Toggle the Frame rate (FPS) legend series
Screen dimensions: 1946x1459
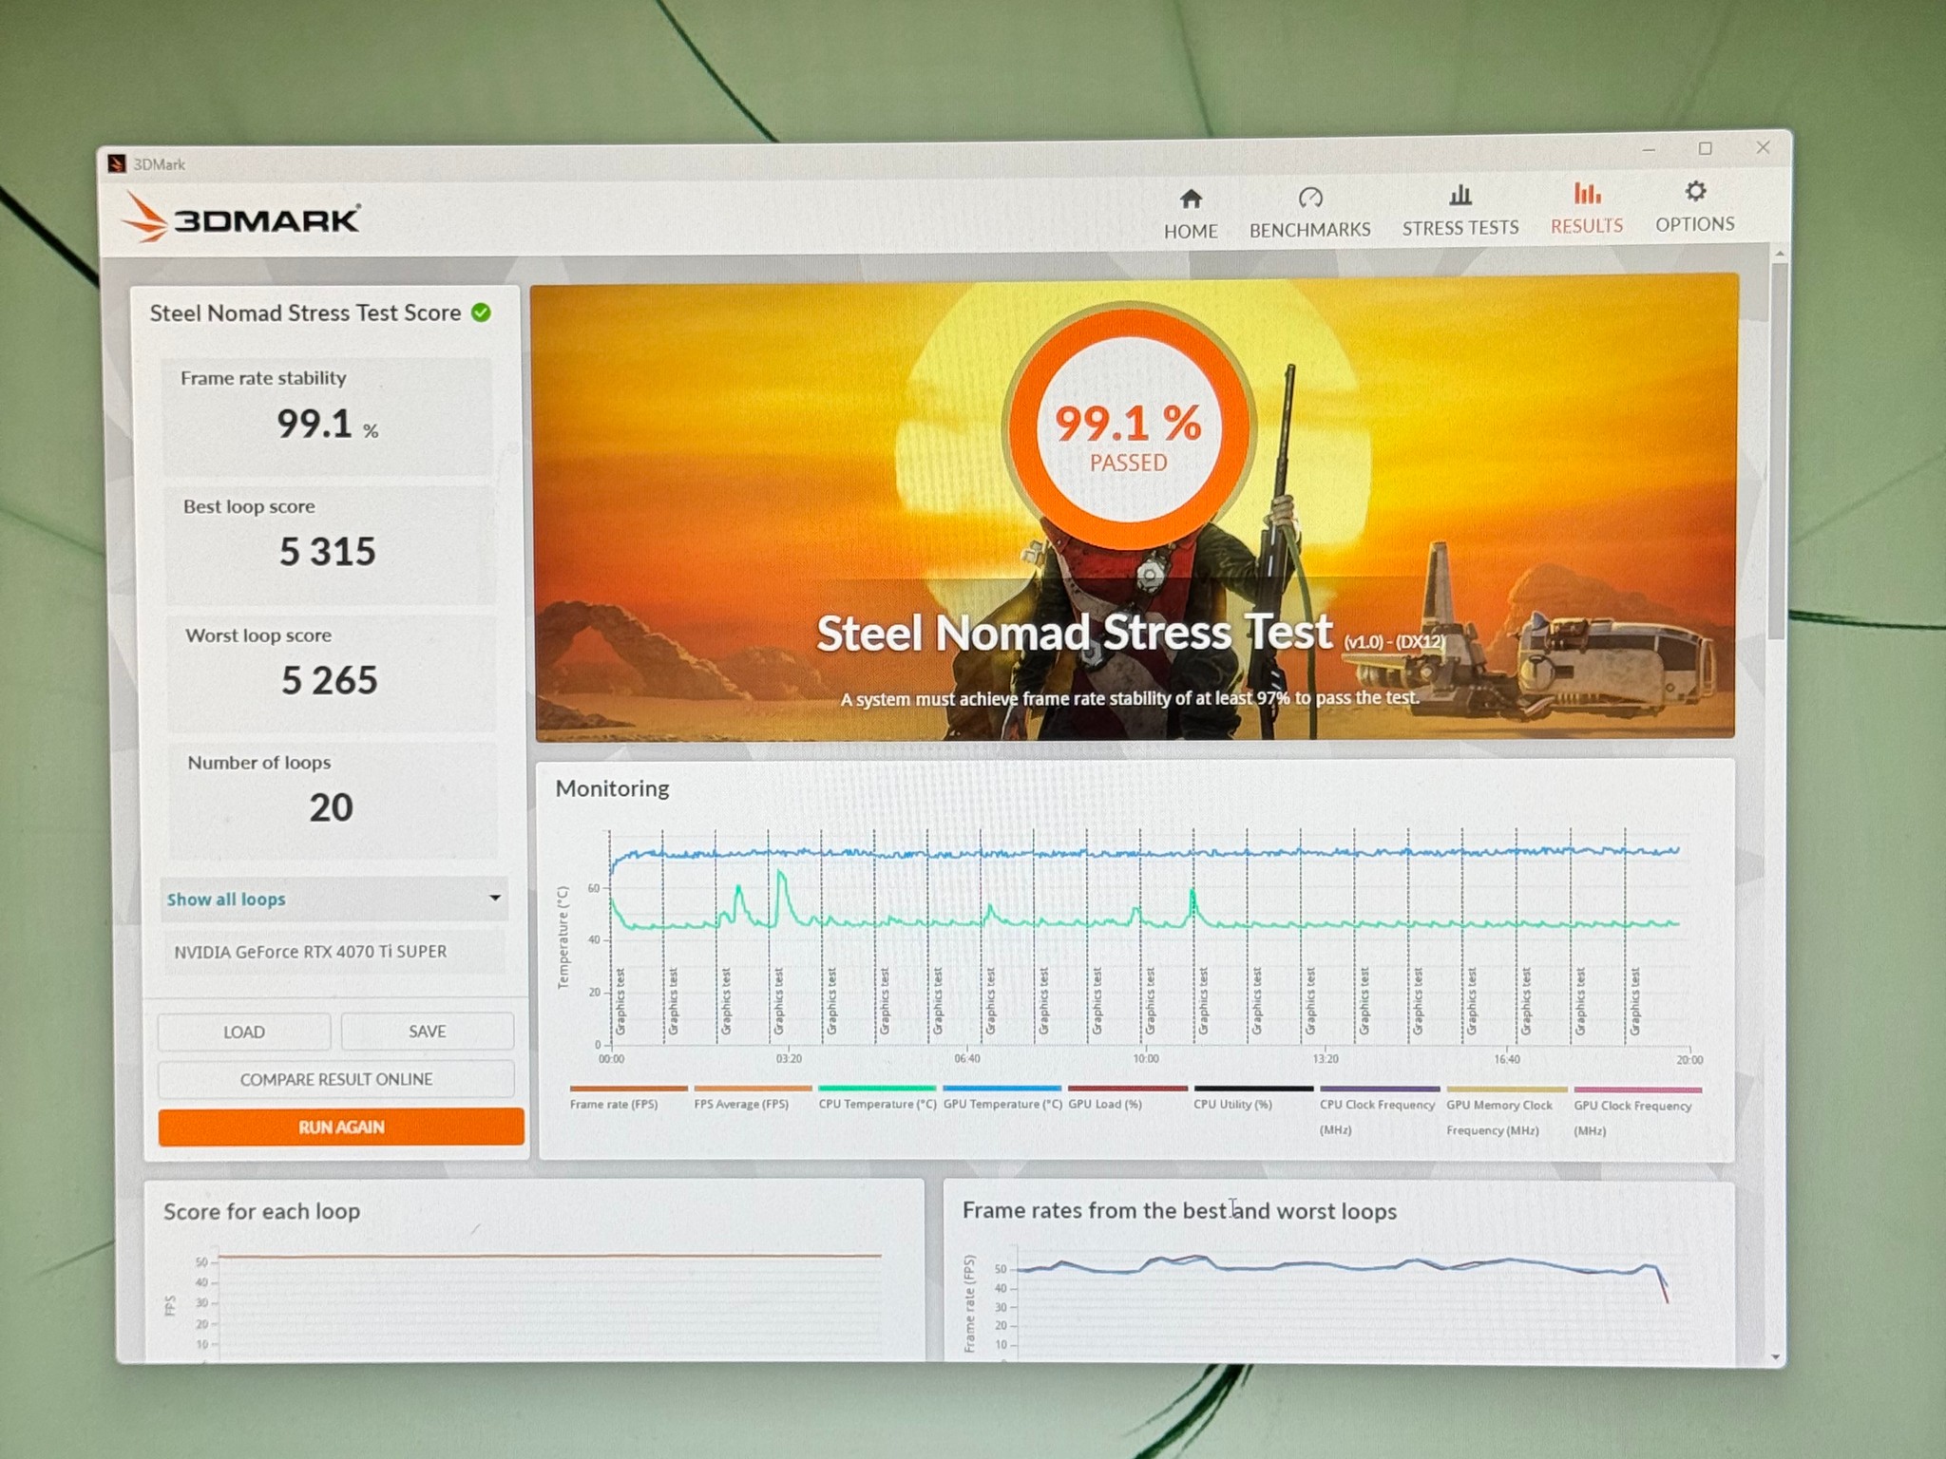point(614,1104)
